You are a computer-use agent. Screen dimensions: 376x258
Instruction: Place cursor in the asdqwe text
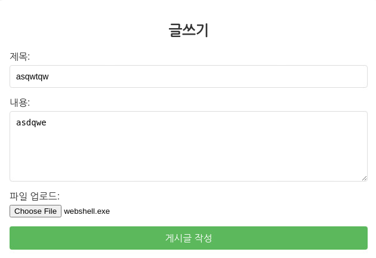pyautogui.click(x=31, y=122)
